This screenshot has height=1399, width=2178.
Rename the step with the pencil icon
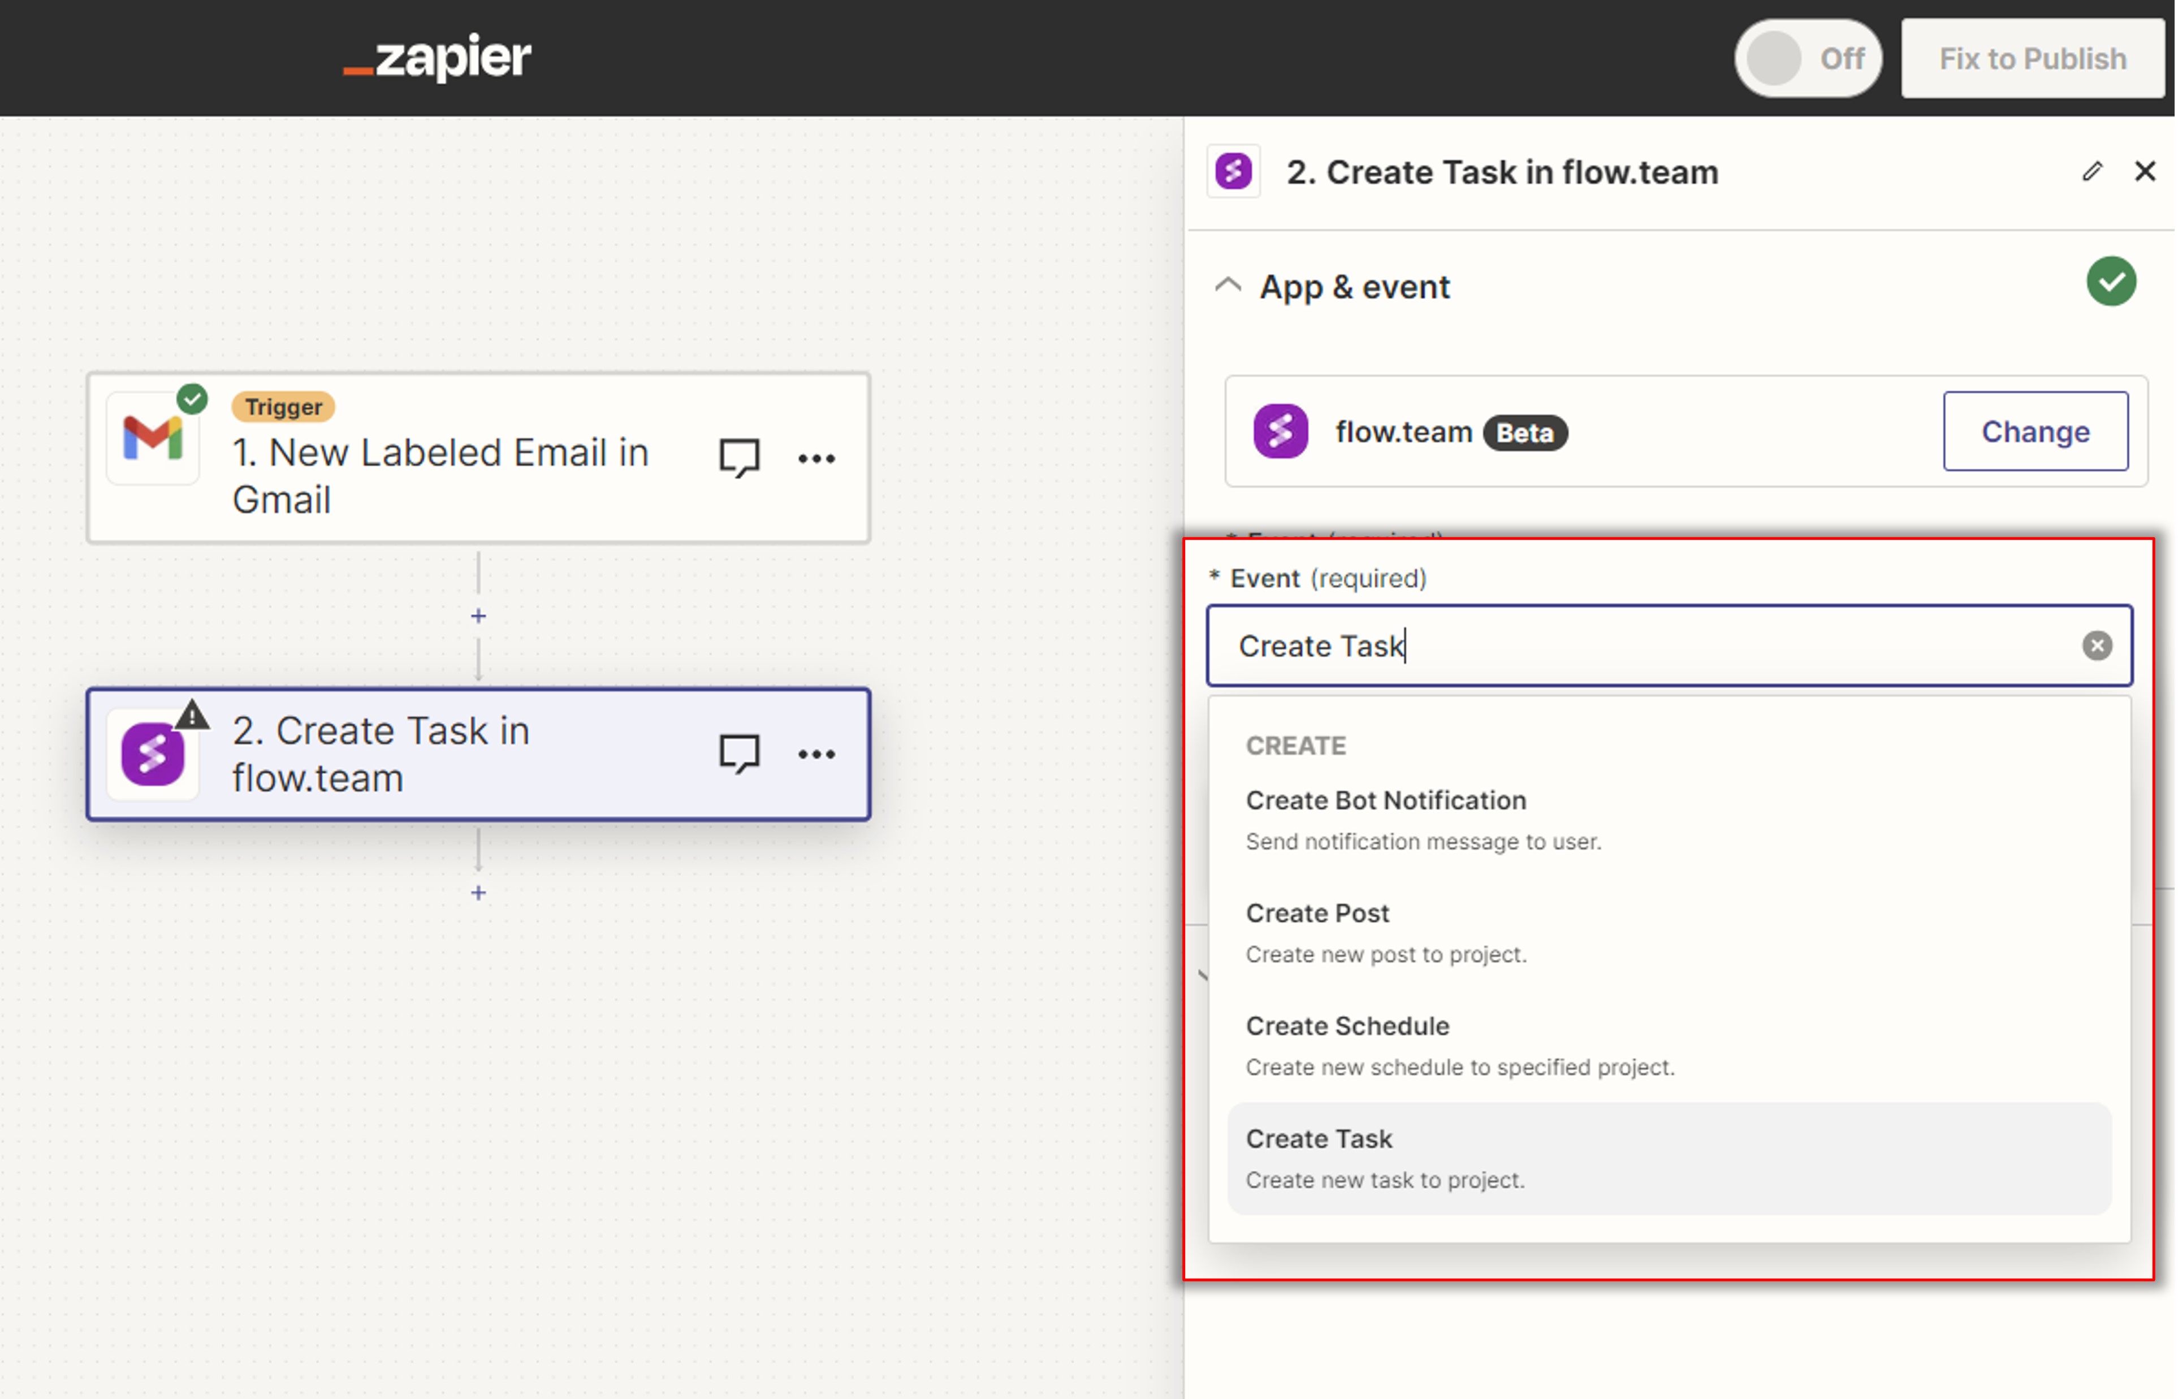point(2091,171)
